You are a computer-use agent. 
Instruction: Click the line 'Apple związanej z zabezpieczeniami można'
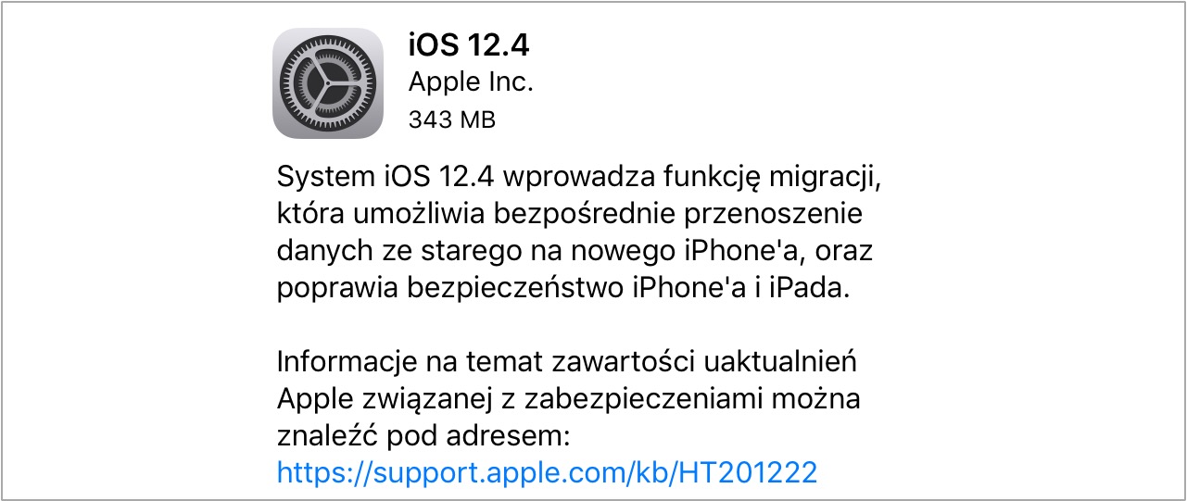click(569, 399)
